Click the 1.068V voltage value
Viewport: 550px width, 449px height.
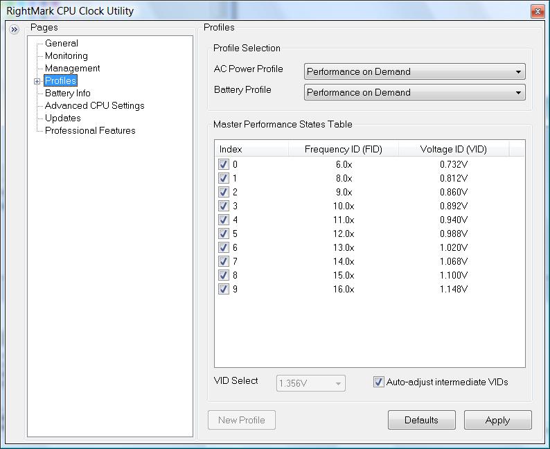coord(454,261)
